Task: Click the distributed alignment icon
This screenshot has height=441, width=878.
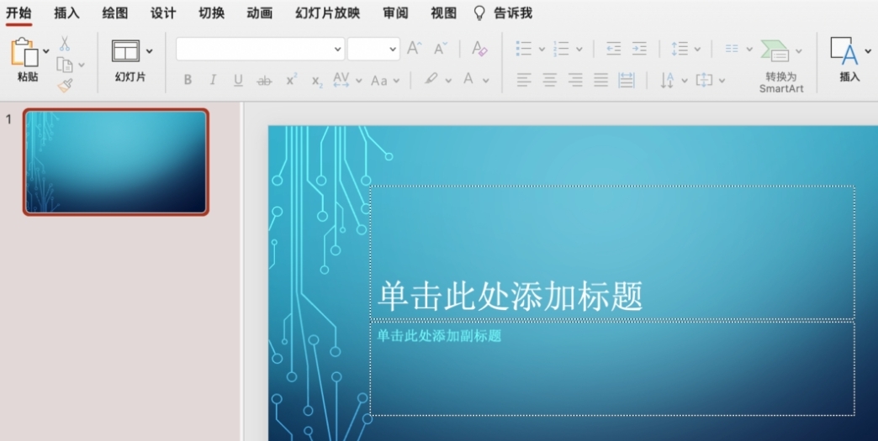Action: [x=627, y=81]
